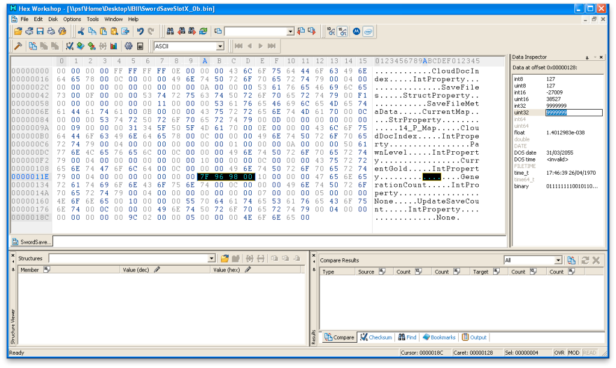The image size is (616, 368).
Task: Click the Print icon in toolbar
Action: 51,31
